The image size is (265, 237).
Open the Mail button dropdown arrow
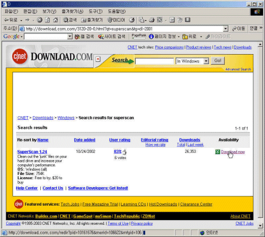(x=146, y=20)
